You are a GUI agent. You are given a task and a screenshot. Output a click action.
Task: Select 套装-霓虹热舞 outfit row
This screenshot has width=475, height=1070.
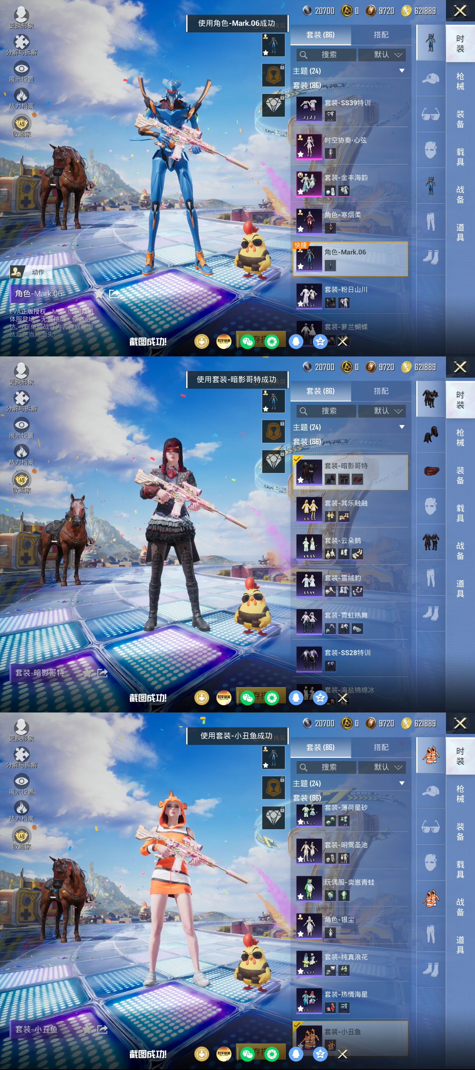coord(350,622)
